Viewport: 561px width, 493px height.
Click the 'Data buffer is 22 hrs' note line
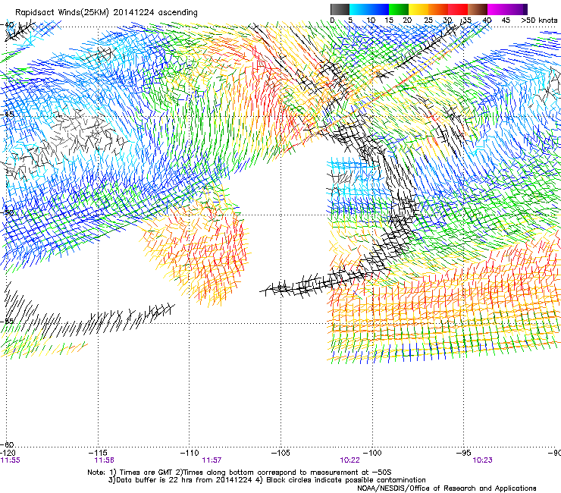[x=267, y=480]
